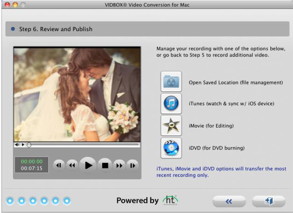The width and height of the screenshot is (293, 213).
Task: Minimize the VIDBOX window
Action: [15, 5]
